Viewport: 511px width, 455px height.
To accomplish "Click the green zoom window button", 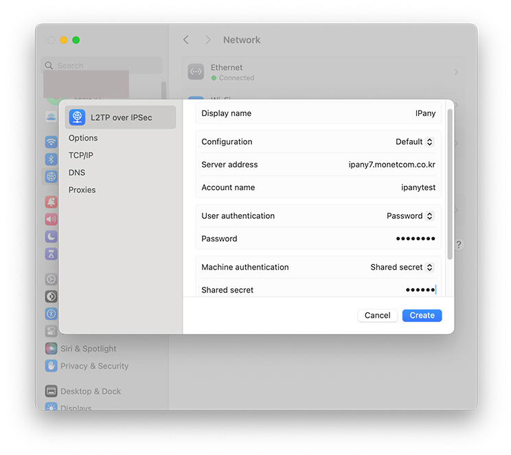I will [x=76, y=40].
